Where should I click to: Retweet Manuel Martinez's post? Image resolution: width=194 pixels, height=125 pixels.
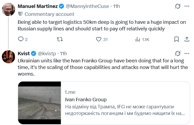pos(60,39)
